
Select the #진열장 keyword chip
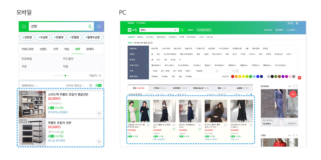(x=74, y=37)
